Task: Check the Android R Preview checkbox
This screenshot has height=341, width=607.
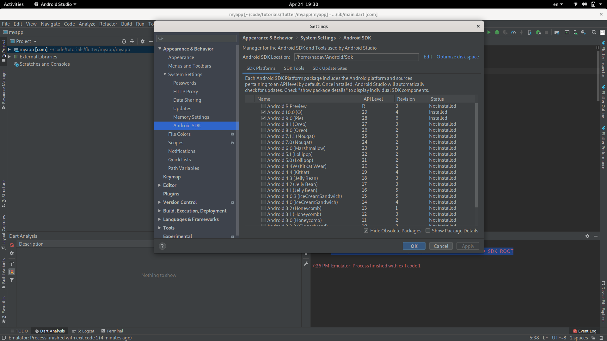Action: 264,106
